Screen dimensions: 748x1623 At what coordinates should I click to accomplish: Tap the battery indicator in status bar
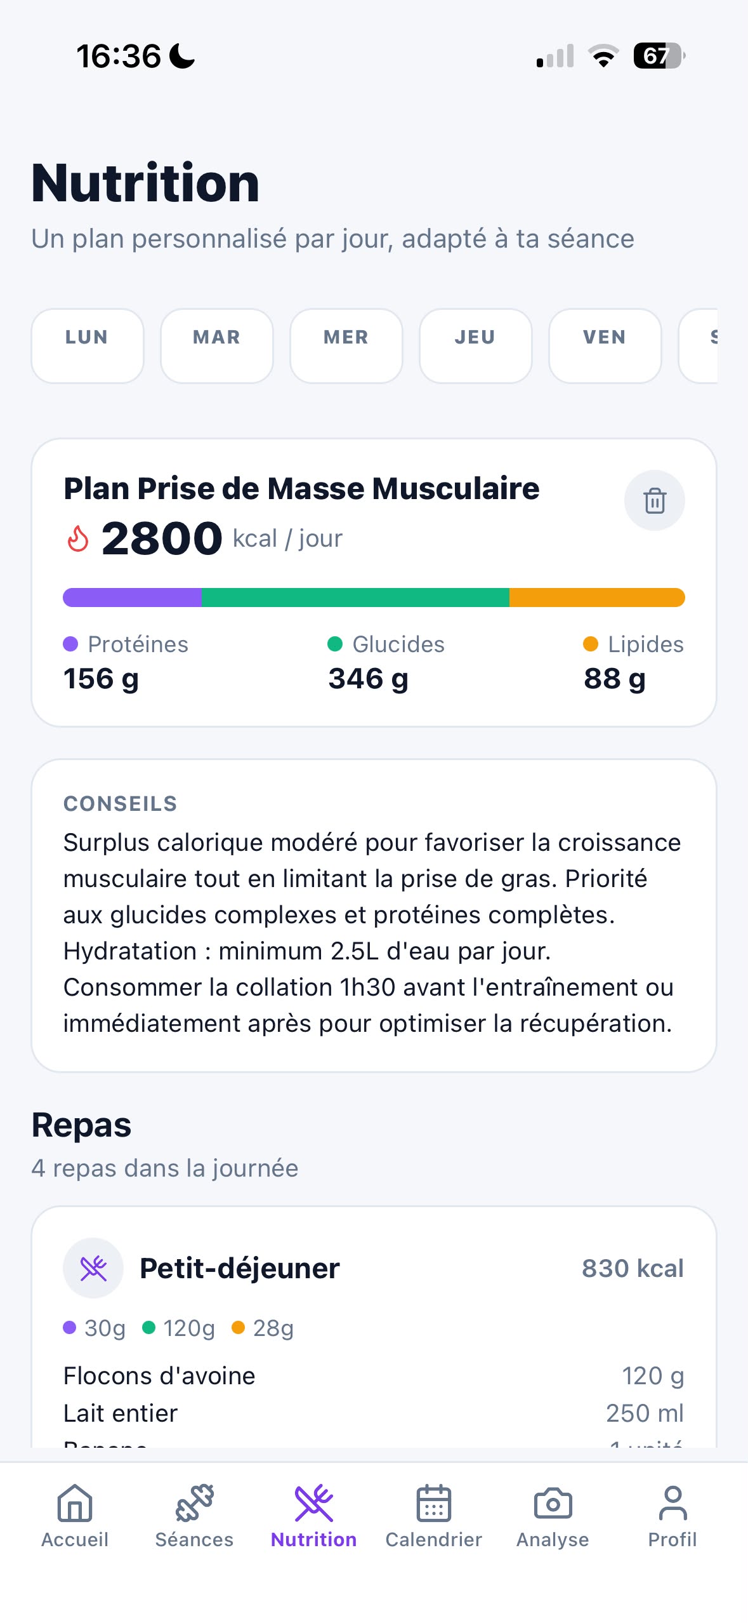pyautogui.click(x=659, y=56)
